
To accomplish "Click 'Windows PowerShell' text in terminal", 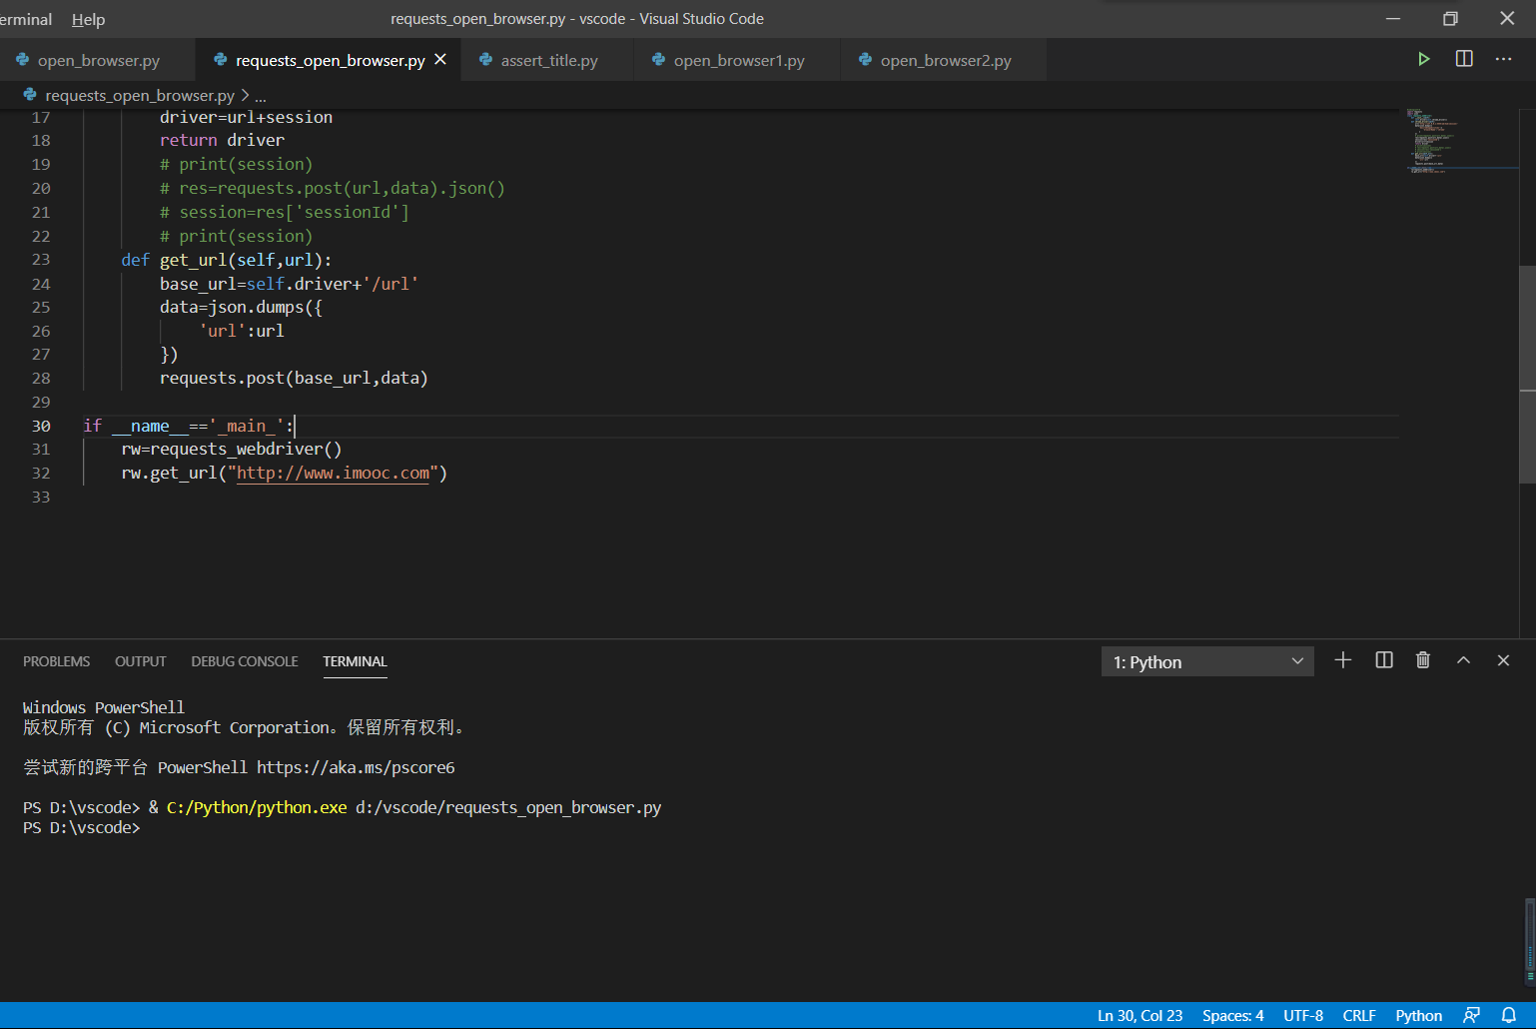I will [x=104, y=707].
